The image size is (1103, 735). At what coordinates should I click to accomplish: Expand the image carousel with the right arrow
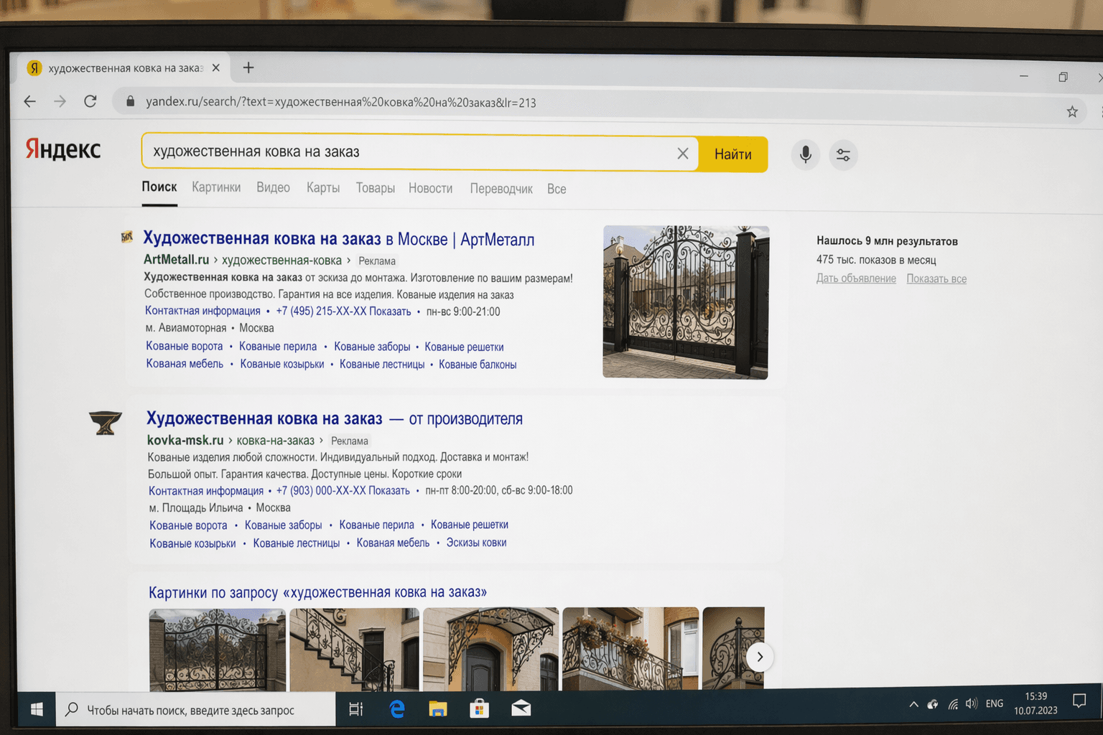pos(760,656)
